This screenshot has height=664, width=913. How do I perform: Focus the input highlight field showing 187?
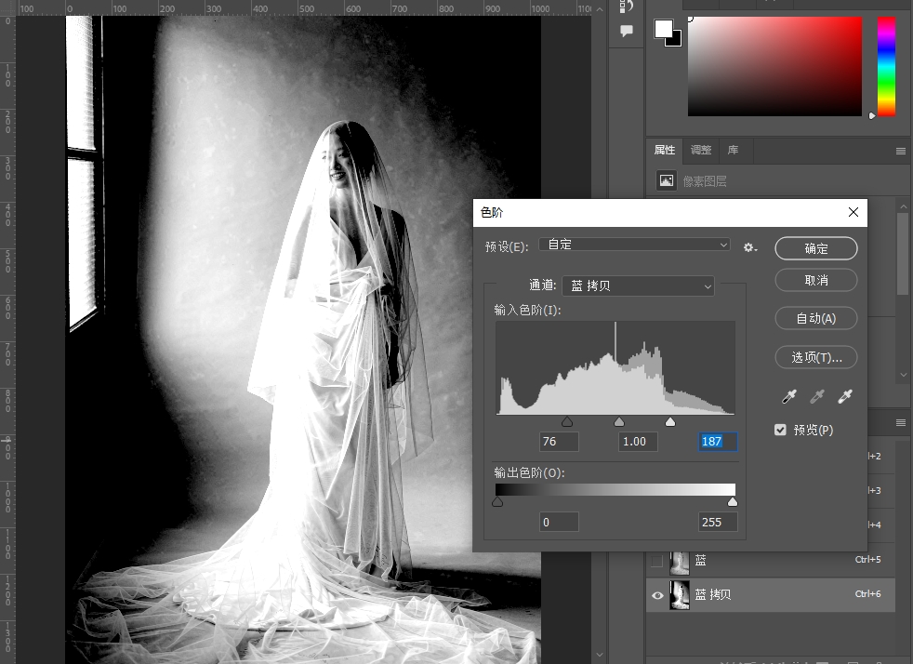tap(718, 442)
